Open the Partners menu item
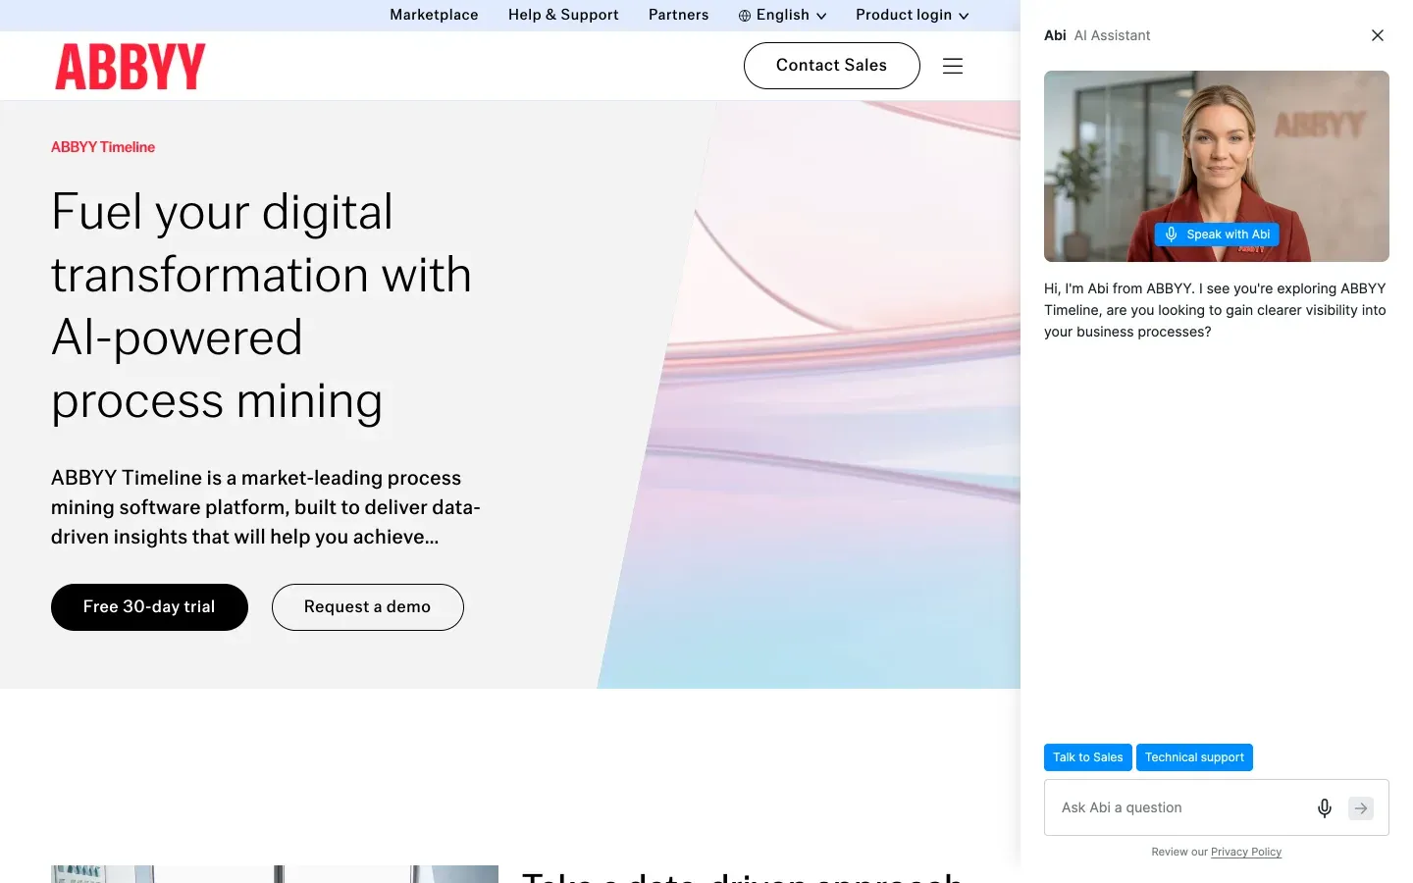Screen dimensions: 1413x883 [678, 15]
